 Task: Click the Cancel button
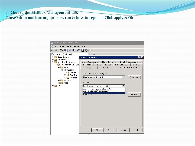tap(110, 130)
